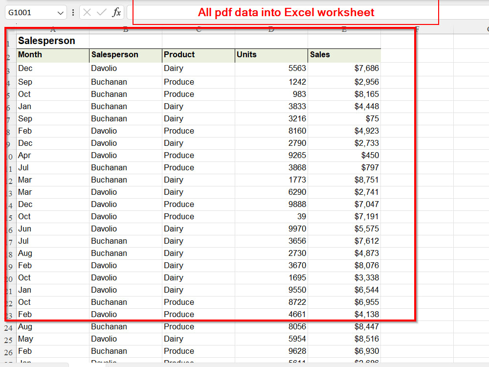Open the Name Box three-dot menu
This screenshot has height=367, width=489.
click(73, 13)
